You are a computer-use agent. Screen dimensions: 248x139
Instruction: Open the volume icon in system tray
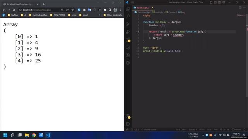[224, 135]
